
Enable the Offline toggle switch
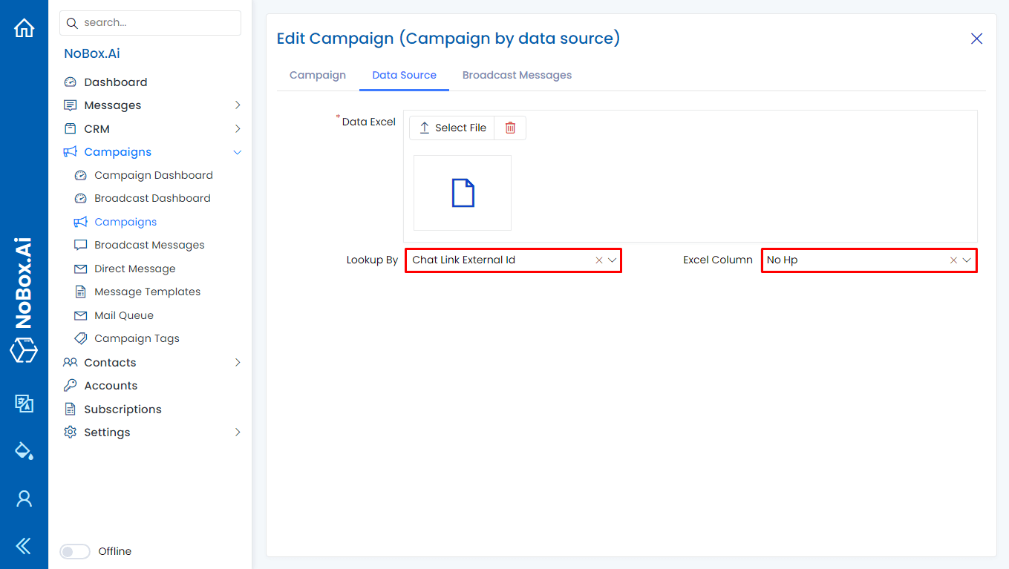click(x=75, y=551)
